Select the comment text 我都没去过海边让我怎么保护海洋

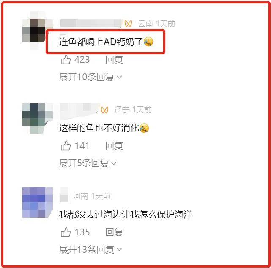[x=126, y=214]
